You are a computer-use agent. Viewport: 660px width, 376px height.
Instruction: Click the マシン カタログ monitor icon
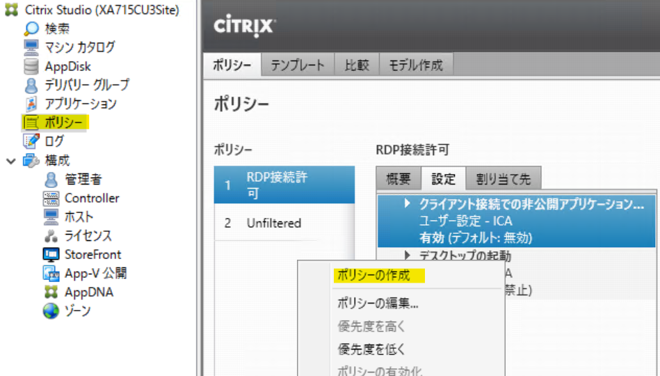(x=31, y=48)
